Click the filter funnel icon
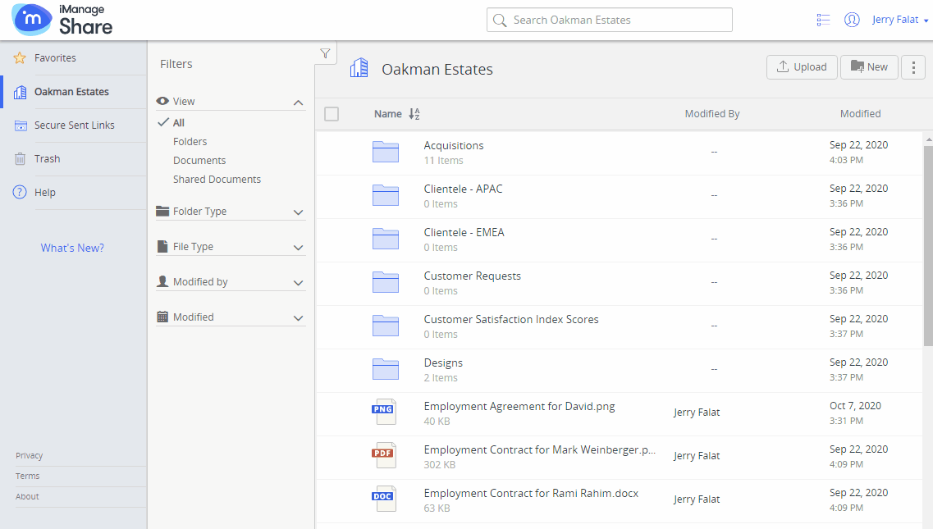The image size is (933, 529). (x=325, y=53)
